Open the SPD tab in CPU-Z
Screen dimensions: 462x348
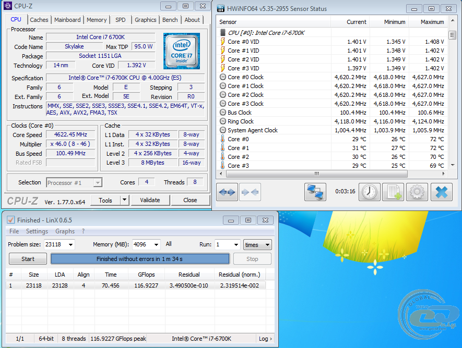pos(120,20)
